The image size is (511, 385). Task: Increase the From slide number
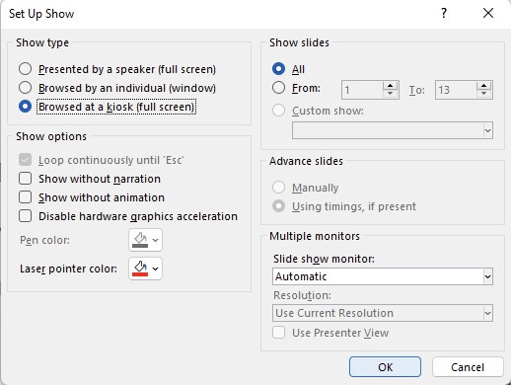[x=391, y=86]
